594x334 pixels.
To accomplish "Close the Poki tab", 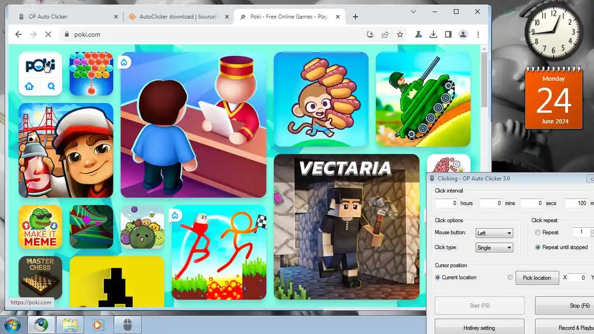I will [x=338, y=17].
